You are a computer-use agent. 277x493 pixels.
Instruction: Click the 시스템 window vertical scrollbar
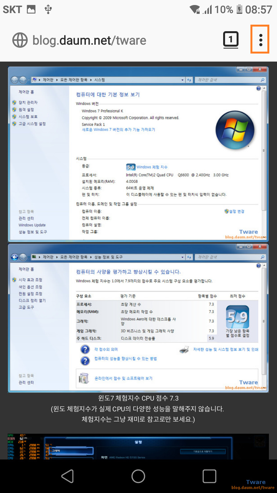264,150
